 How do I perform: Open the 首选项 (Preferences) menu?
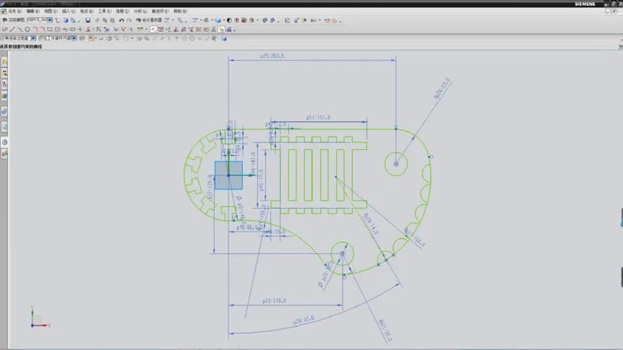click(x=160, y=11)
